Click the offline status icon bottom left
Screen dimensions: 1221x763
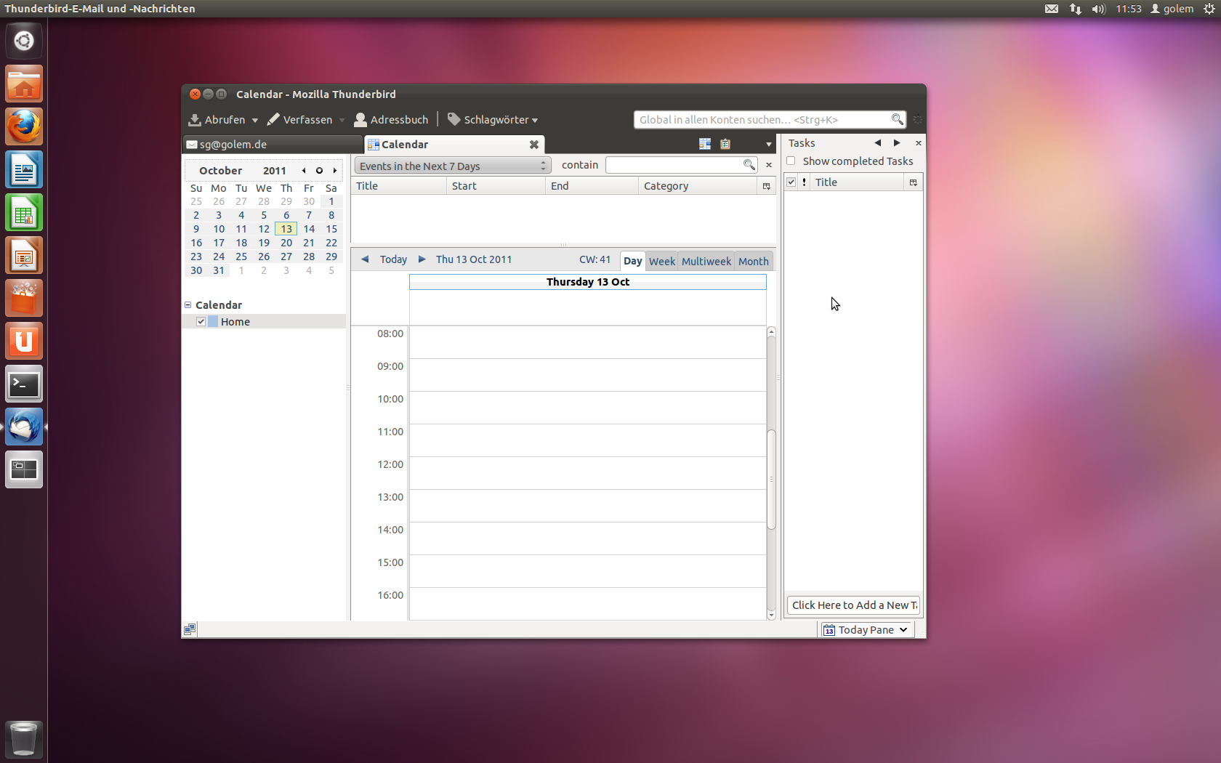click(x=190, y=629)
